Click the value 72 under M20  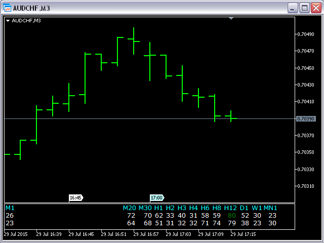point(131,216)
